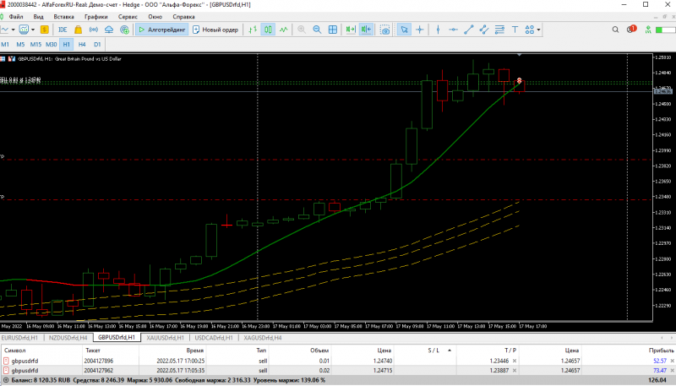
Task: Open the Справка menu
Action: tap(183, 17)
